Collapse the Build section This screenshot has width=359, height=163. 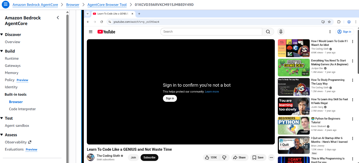pos(2,51)
